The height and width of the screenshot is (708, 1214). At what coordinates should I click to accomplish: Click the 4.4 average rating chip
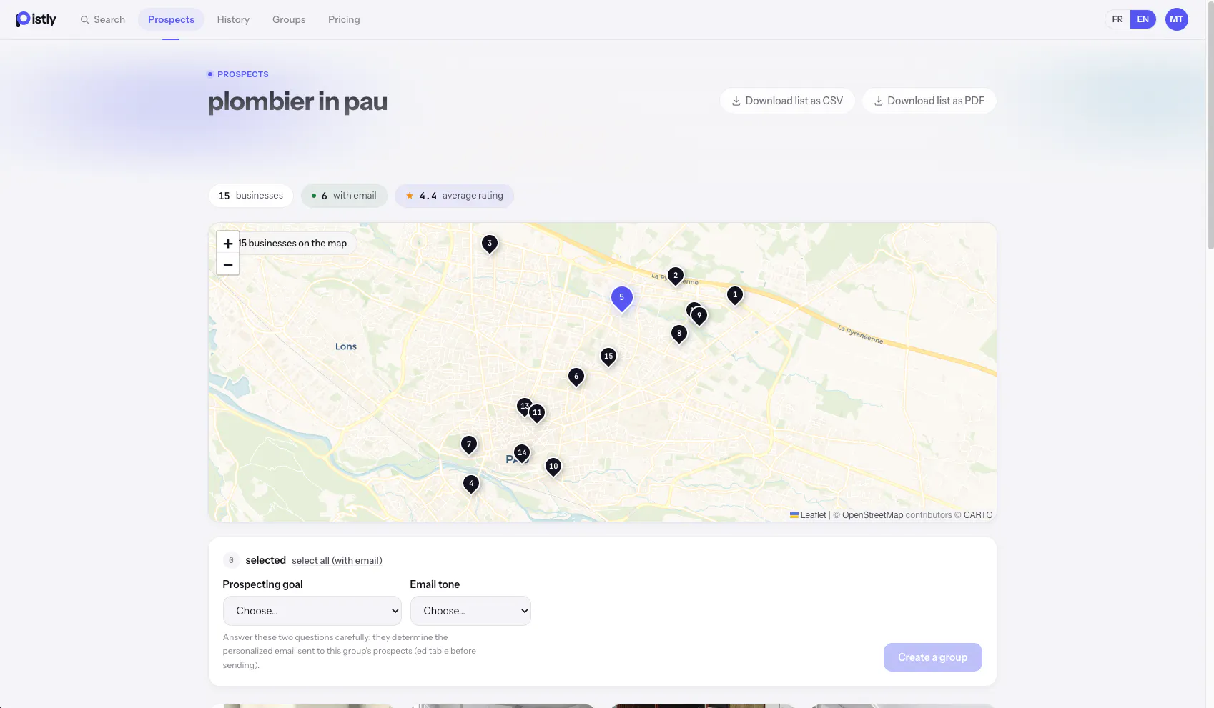tap(454, 196)
